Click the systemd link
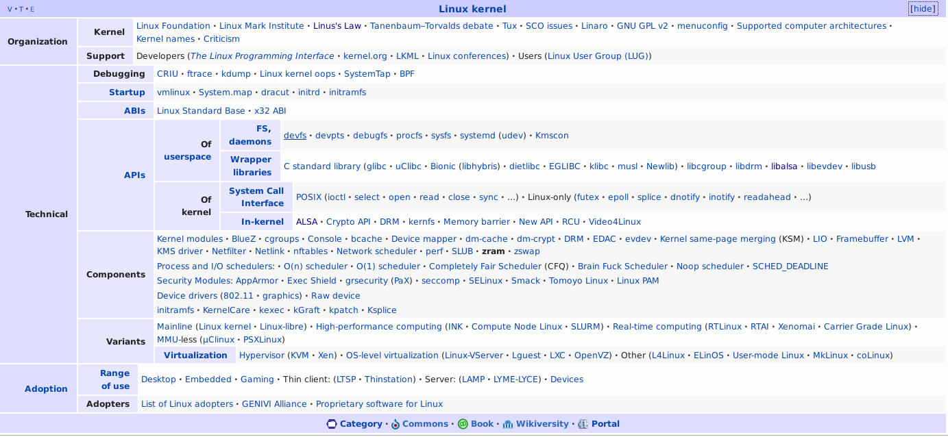The height and width of the screenshot is (437, 948). [478, 136]
